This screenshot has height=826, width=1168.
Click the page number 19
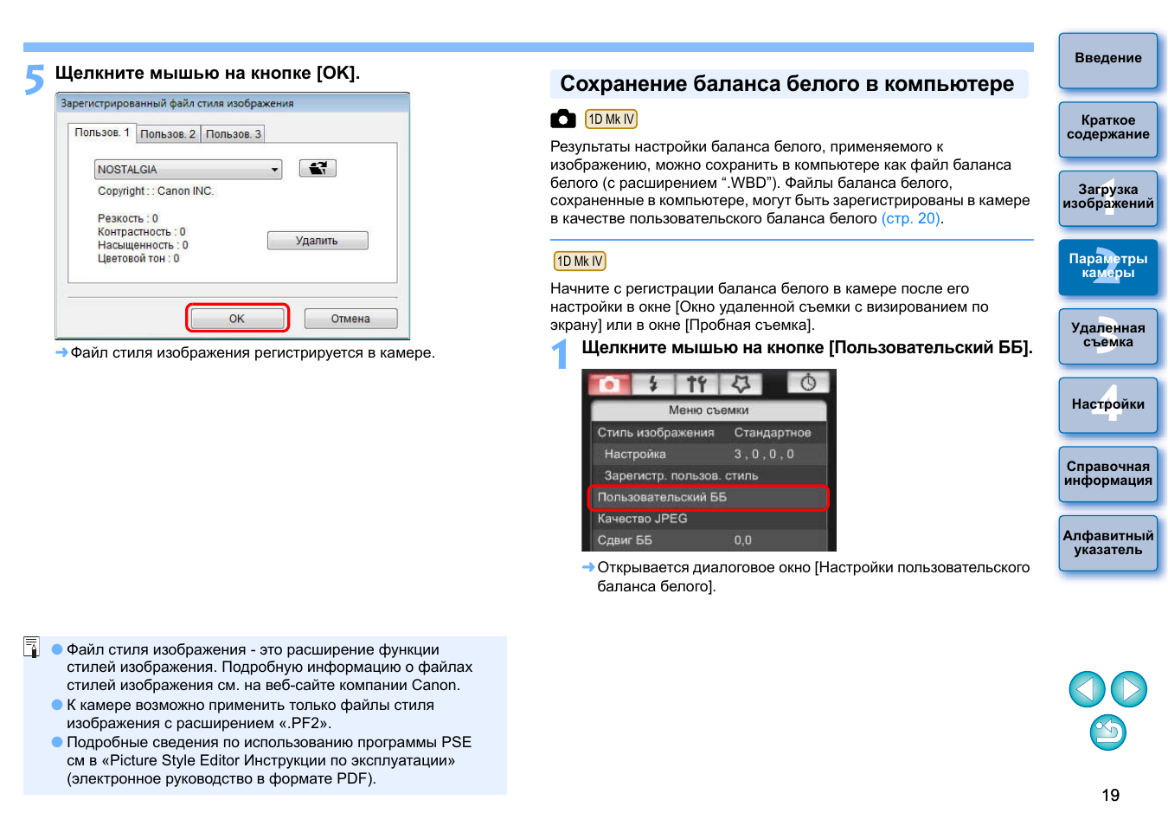1111,795
